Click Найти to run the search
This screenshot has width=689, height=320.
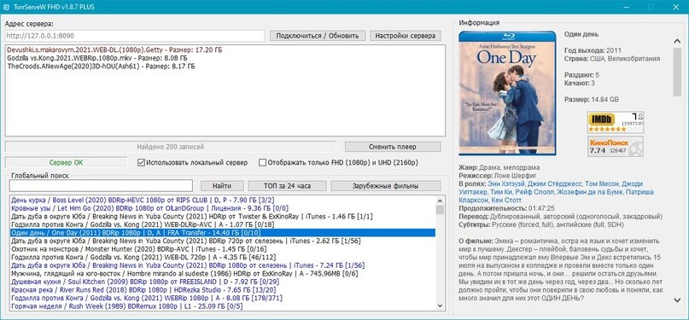pyautogui.click(x=222, y=186)
